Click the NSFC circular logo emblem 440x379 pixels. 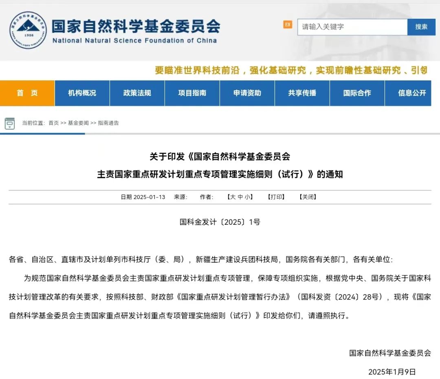(x=28, y=30)
